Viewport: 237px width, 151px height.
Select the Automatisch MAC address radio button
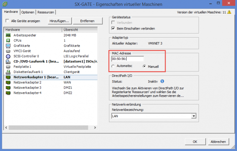[x=113, y=66]
